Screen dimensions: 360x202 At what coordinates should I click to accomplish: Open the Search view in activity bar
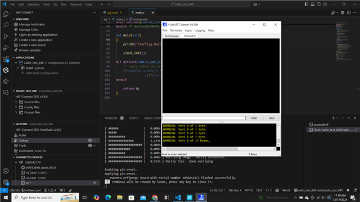click(6, 25)
